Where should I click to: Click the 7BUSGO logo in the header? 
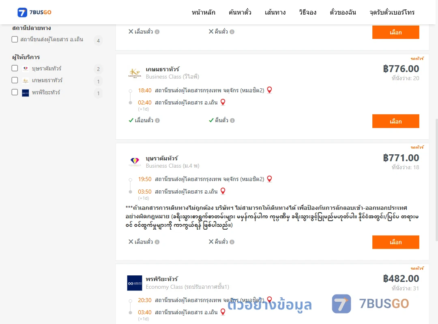[34, 12]
